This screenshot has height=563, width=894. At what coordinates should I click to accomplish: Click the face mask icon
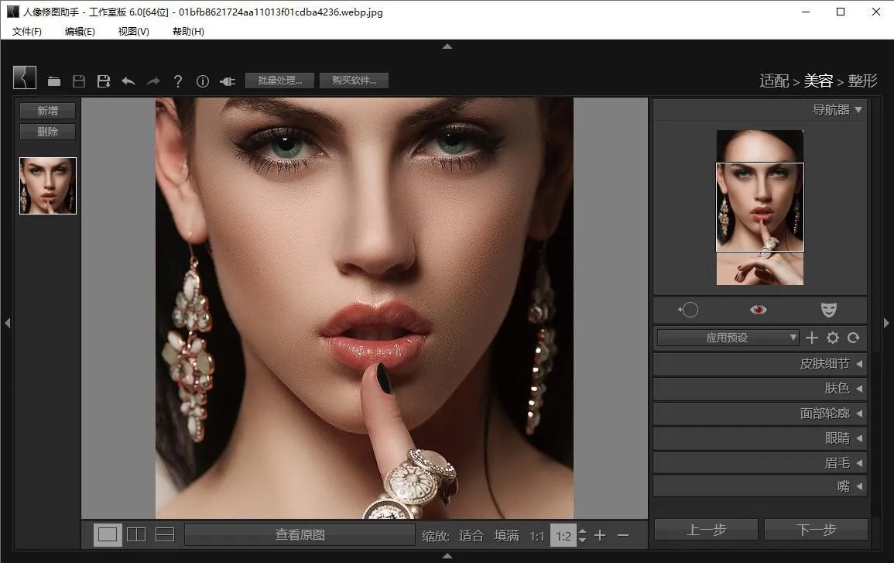click(x=829, y=310)
